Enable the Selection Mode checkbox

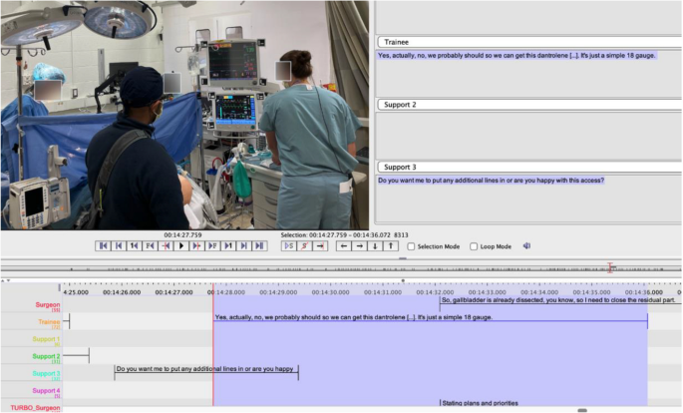[411, 246]
